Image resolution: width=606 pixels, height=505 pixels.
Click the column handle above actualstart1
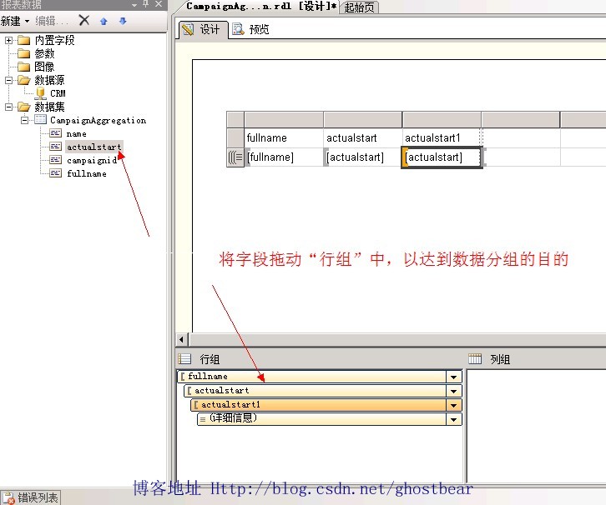442,120
